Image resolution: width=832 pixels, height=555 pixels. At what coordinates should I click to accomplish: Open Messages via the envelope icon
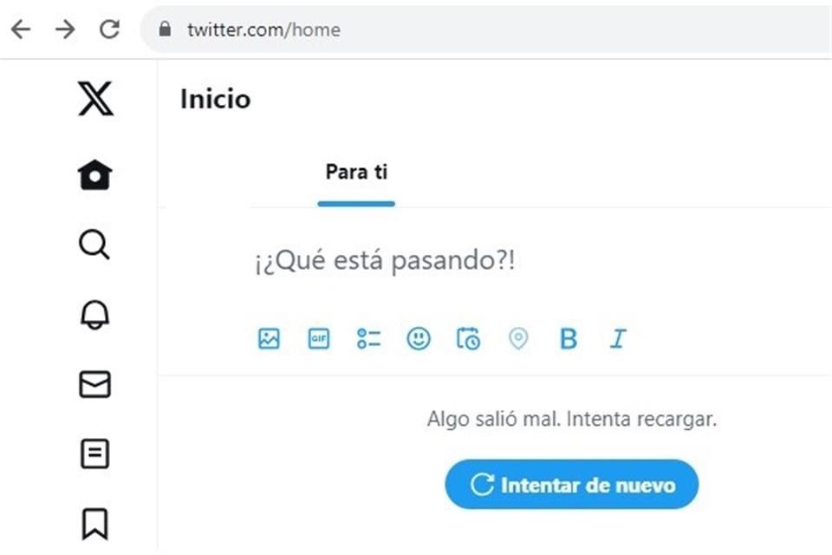(94, 384)
